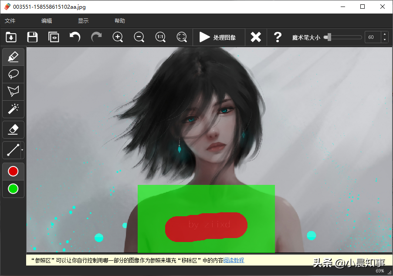Image resolution: width=393 pixels, height=276 pixels.
Task: Zoom in with magnifier plus icon
Action: (118, 37)
